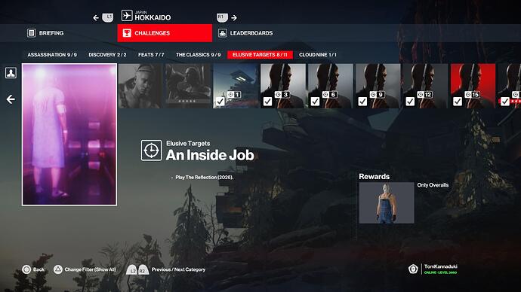Viewport: 521px width, 292px height.
Task: Click the L2 trigger icon
Action: pos(132,270)
